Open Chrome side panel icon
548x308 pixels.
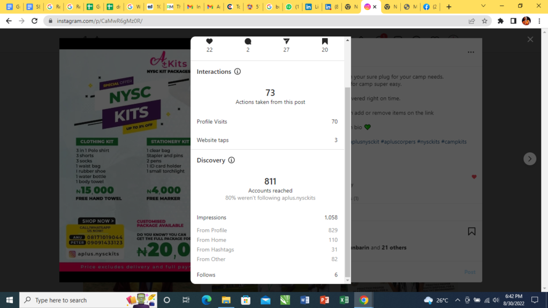(x=513, y=21)
